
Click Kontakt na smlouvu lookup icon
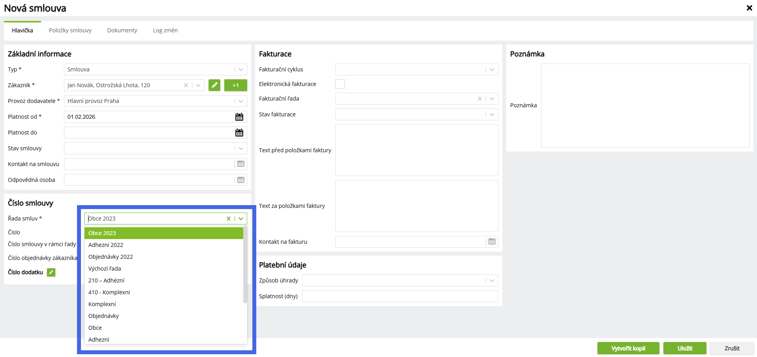(x=241, y=164)
